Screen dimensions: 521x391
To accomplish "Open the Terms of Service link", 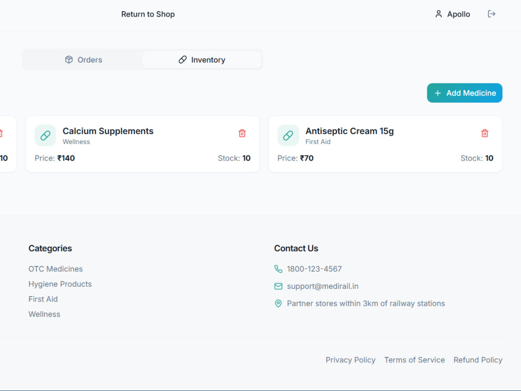I will (x=414, y=360).
